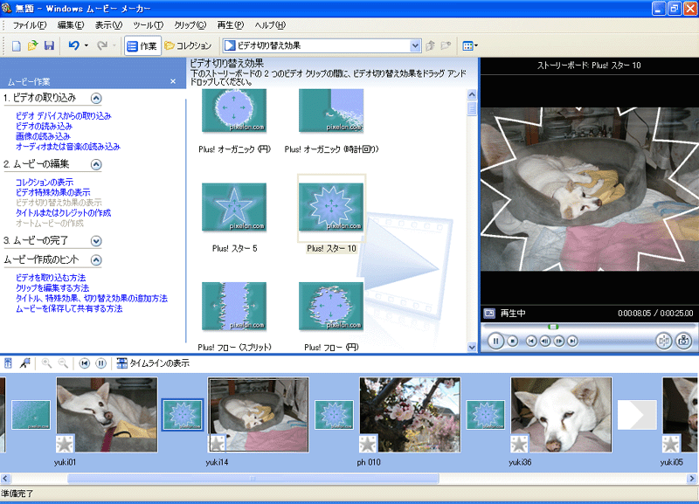The image size is (699, 504).
Task: Step to the next frame
Action: click(x=558, y=342)
